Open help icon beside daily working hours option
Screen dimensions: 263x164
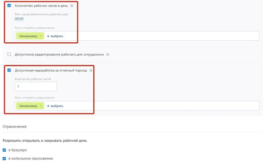click(72, 6)
